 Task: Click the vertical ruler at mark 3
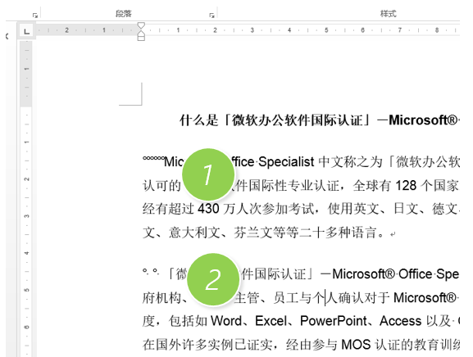click(x=26, y=216)
